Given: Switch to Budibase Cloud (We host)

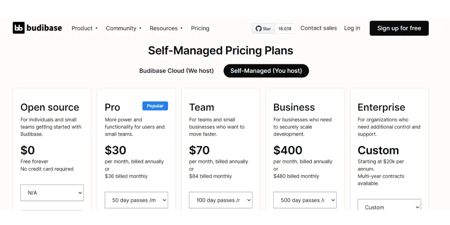Looking at the screenshot, I should (176, 71).
